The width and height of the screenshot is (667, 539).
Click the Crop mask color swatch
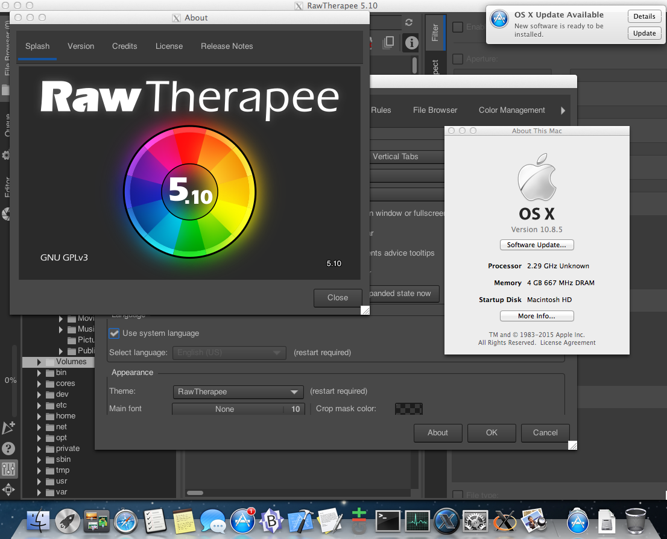[x=408, y=409]
